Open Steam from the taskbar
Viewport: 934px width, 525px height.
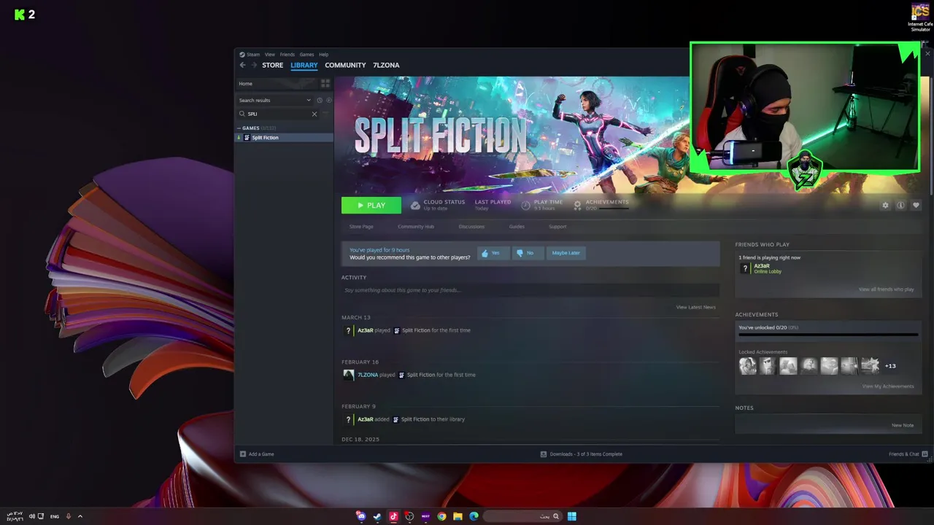pyautogui.click(x=377, y=516)
